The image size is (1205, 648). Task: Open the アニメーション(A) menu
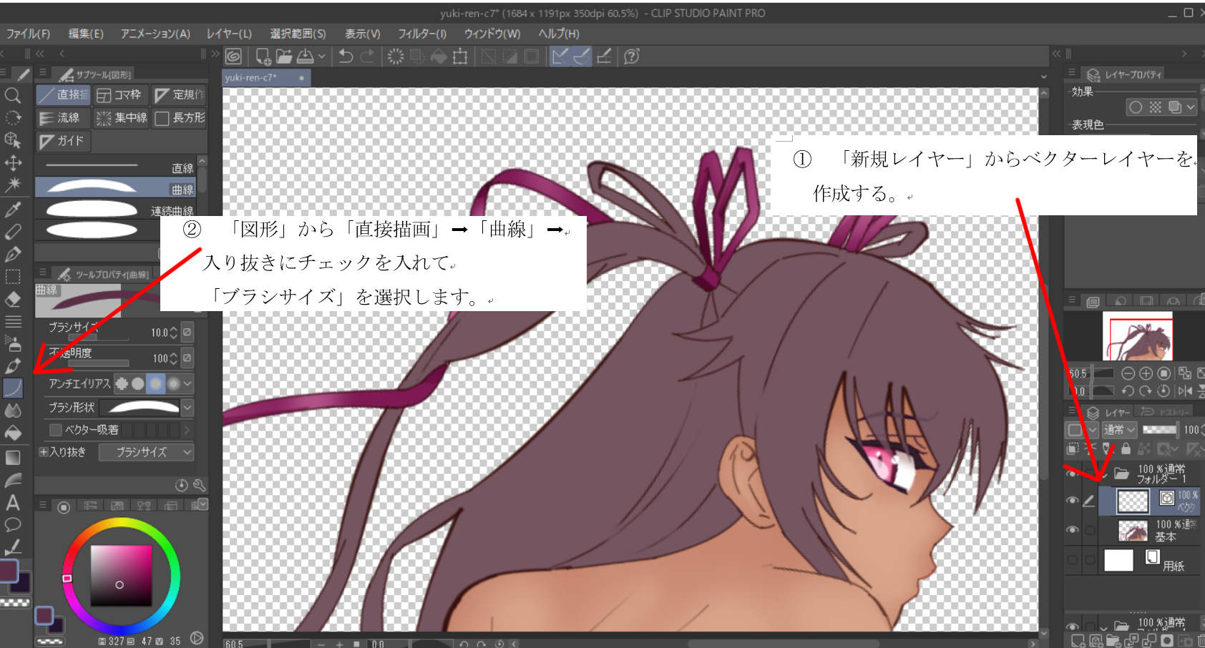click(x=155, y=34)
